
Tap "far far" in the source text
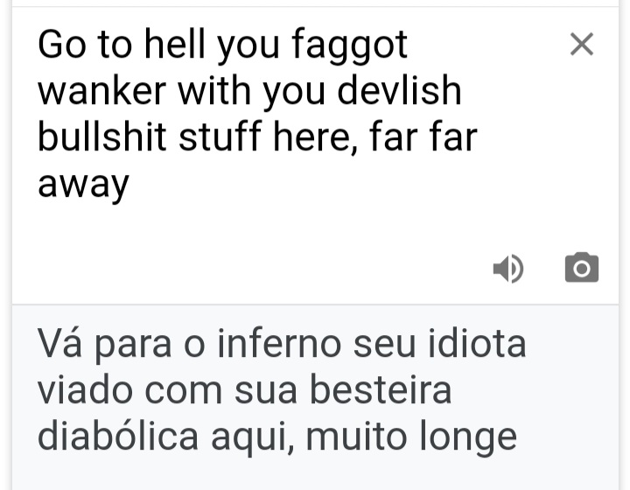coord(423,136)
